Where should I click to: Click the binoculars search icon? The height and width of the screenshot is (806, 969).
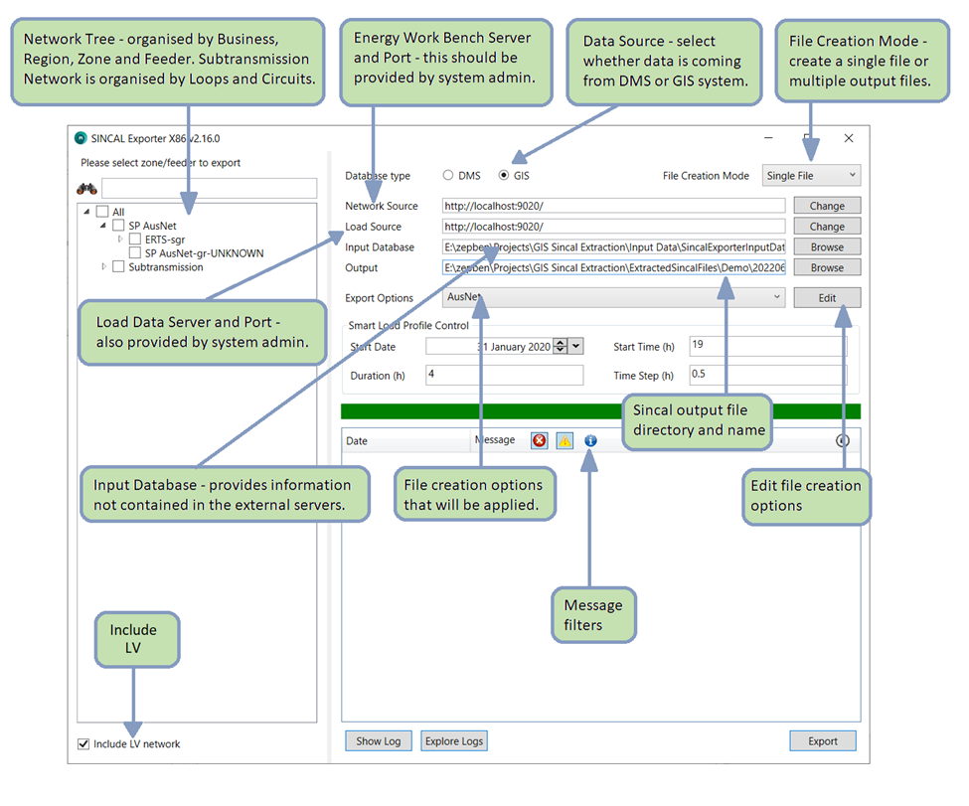pyautogui.click(x=87, y=189)
